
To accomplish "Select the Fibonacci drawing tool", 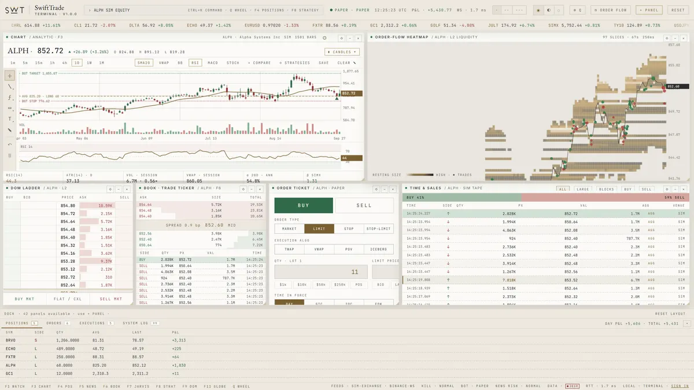I will coord(10,98).
